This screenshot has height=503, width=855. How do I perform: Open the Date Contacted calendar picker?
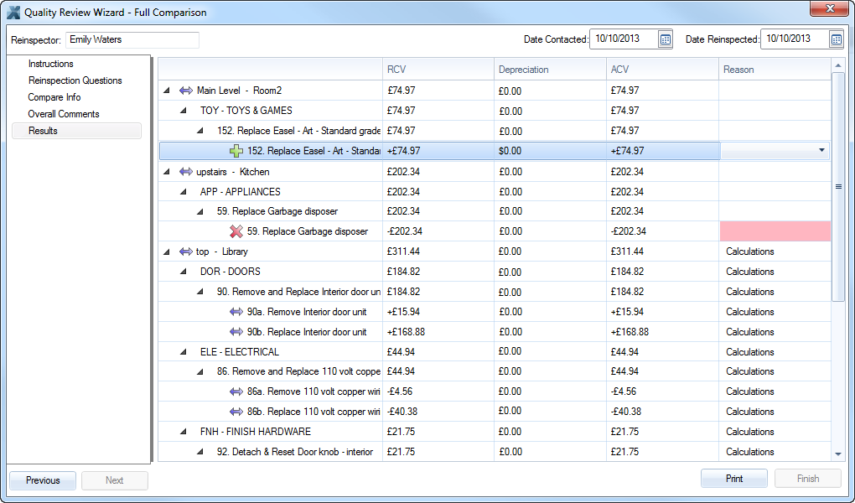coord(665,39)
